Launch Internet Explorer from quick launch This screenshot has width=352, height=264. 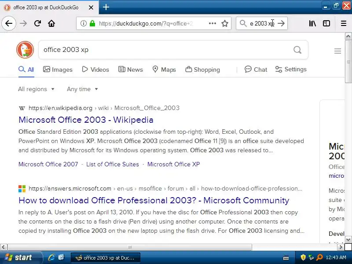click(51, 257)
